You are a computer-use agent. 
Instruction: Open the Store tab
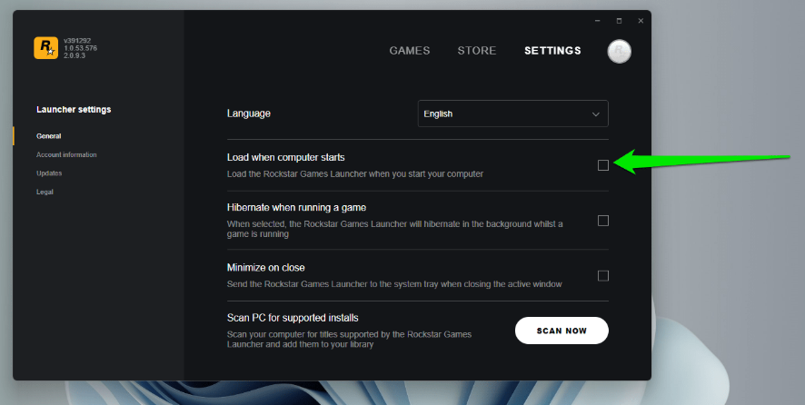click(477, 51)
